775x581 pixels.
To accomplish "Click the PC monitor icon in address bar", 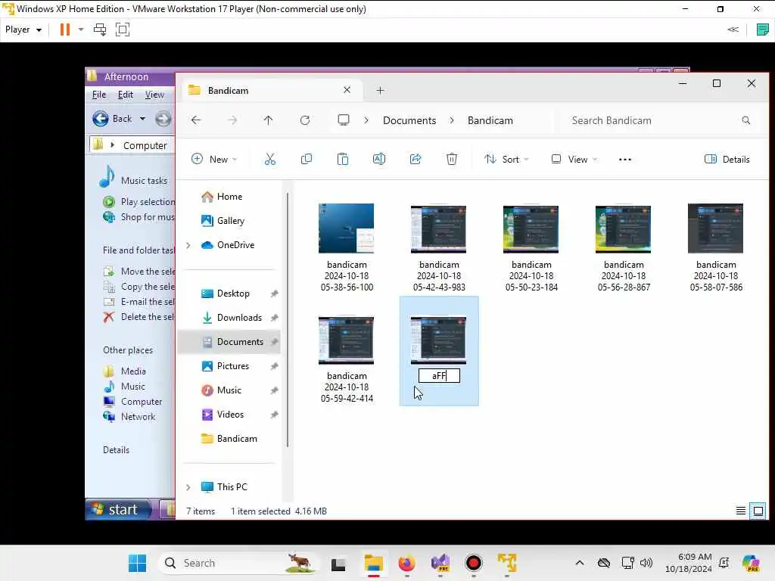I will [344, 120].
